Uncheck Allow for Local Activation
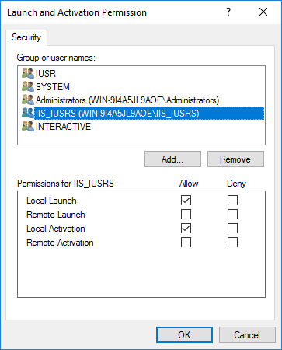 coord(186,229)
